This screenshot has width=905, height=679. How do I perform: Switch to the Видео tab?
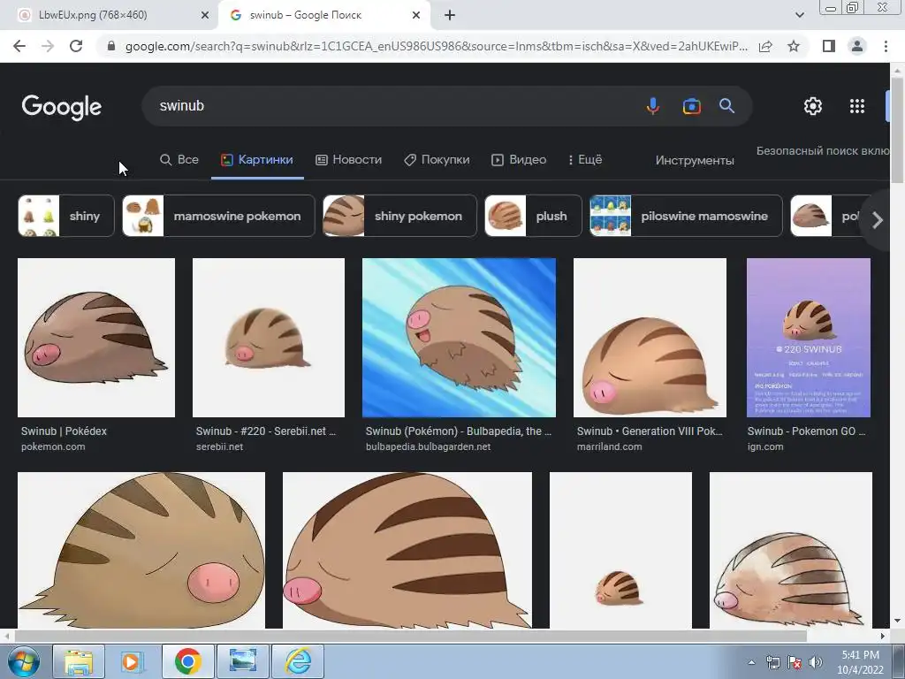518,159
